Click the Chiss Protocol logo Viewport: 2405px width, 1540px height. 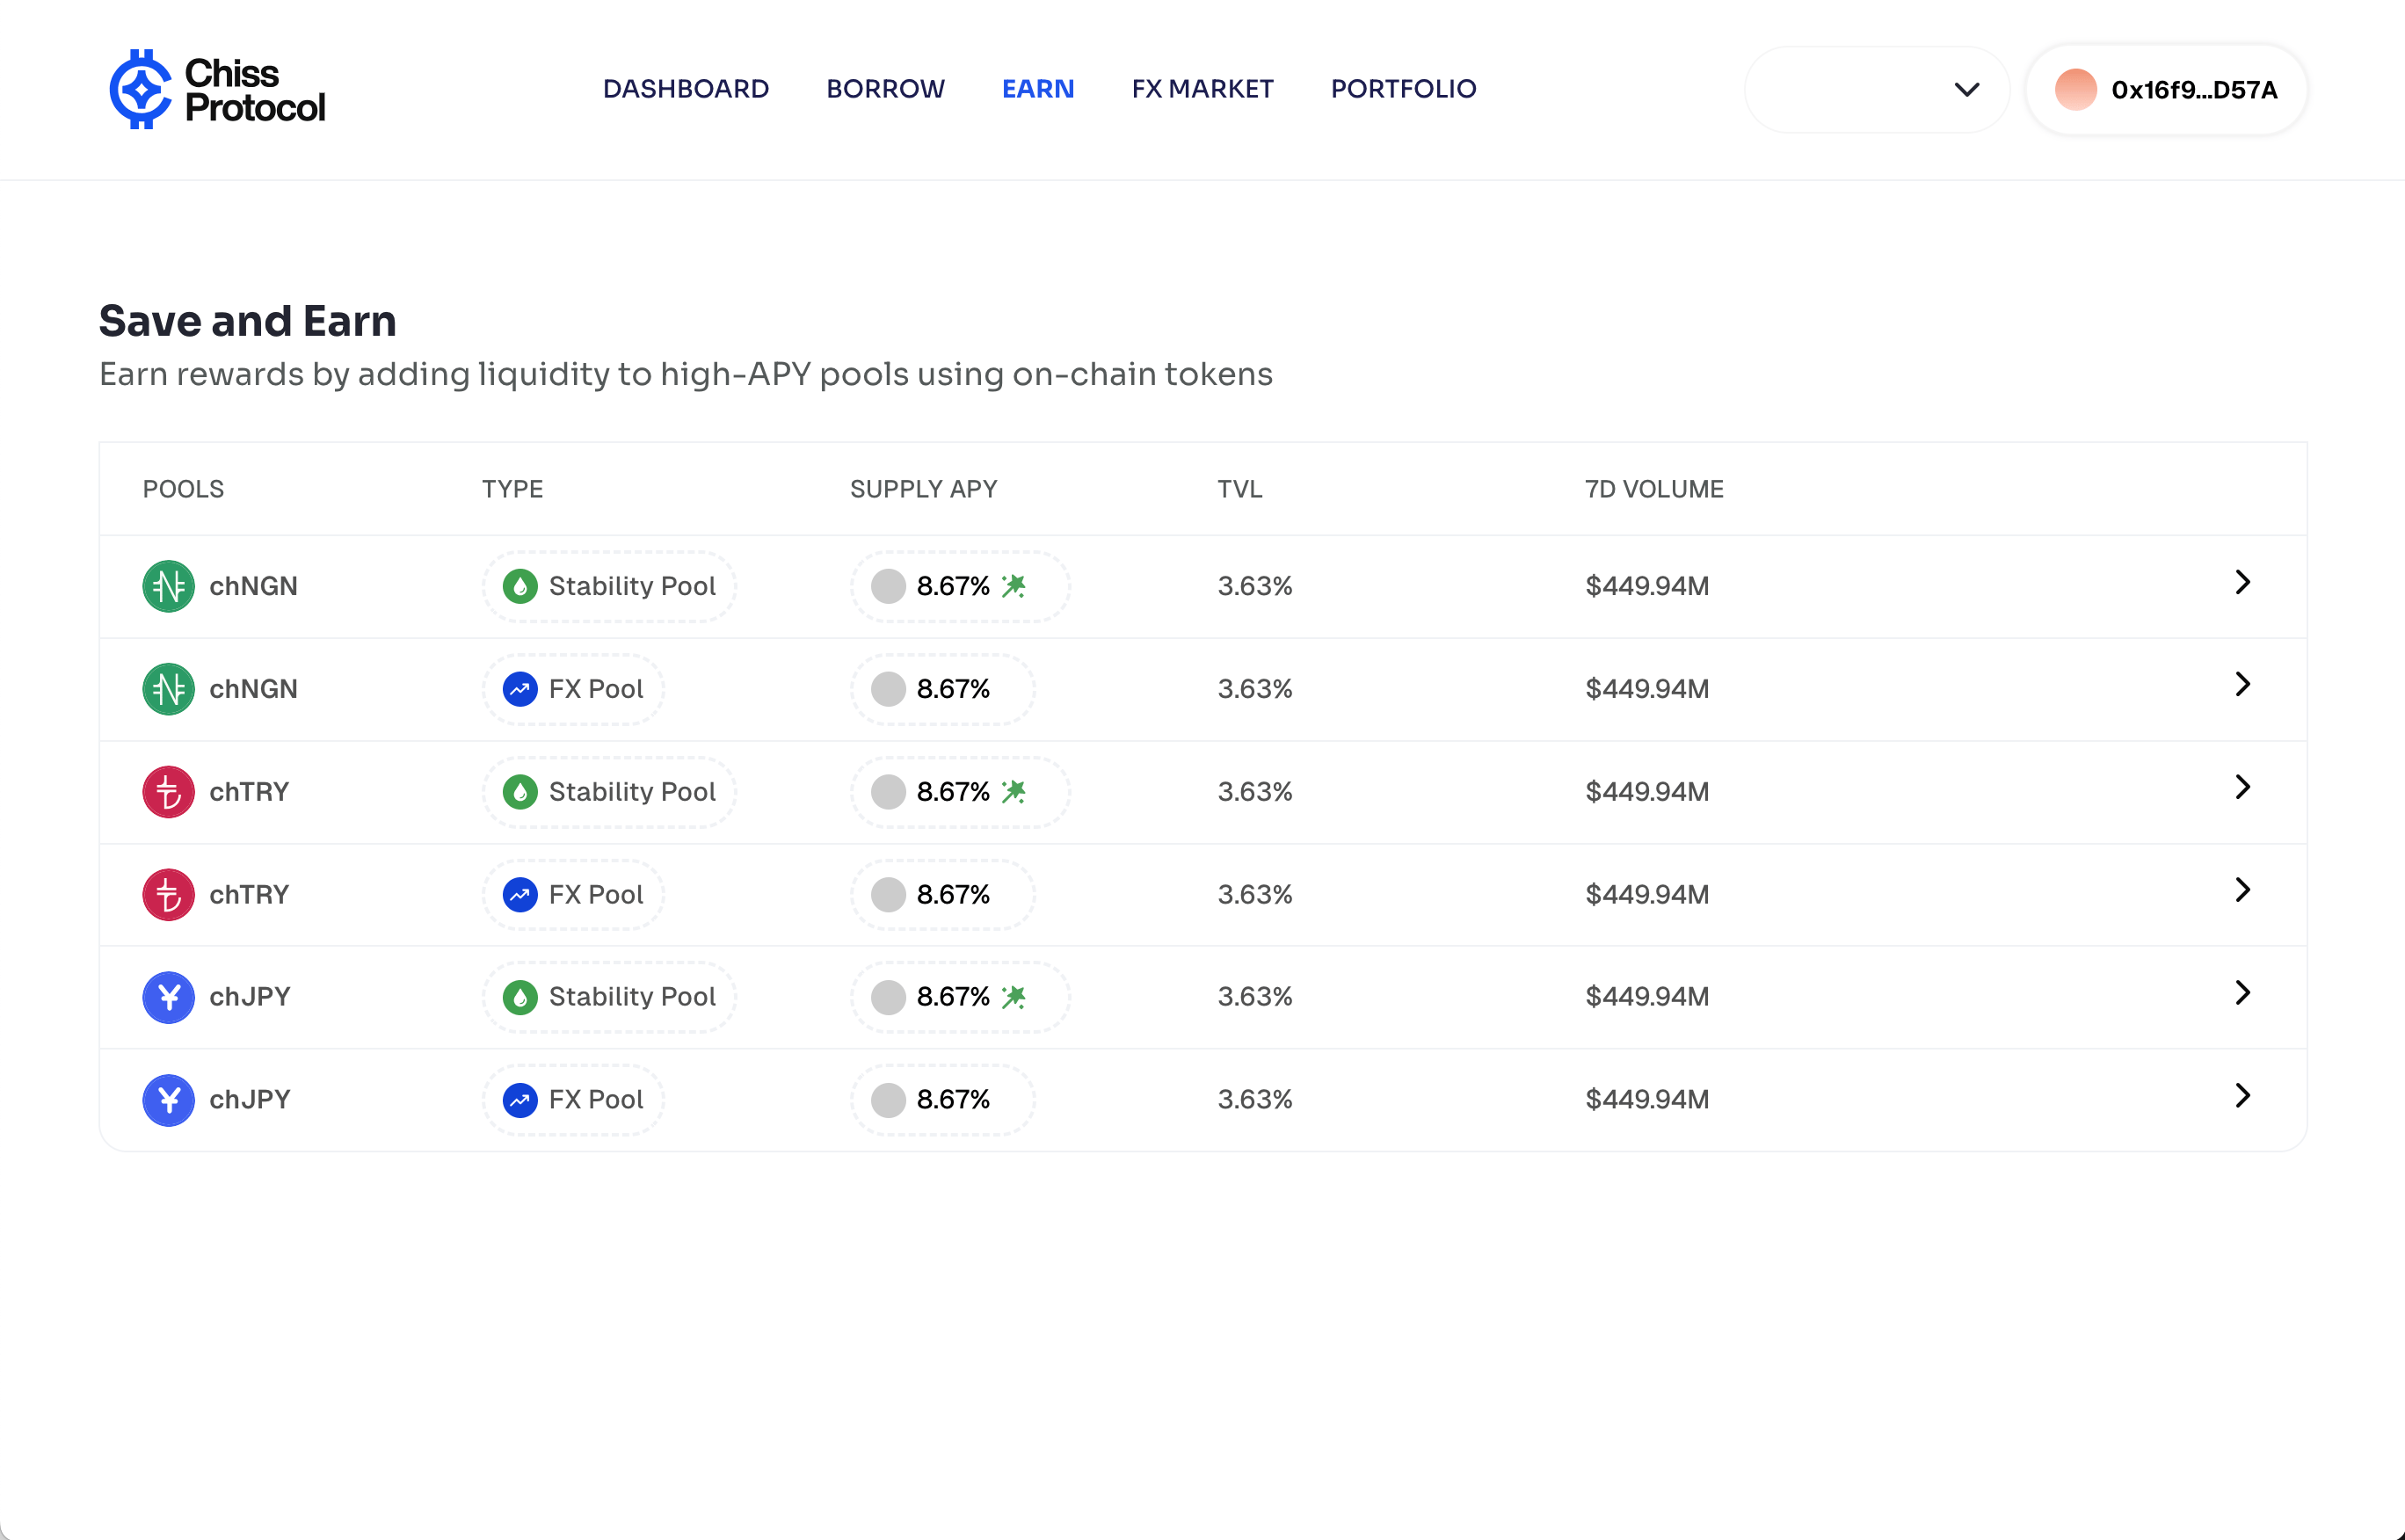tap(216, 89)
